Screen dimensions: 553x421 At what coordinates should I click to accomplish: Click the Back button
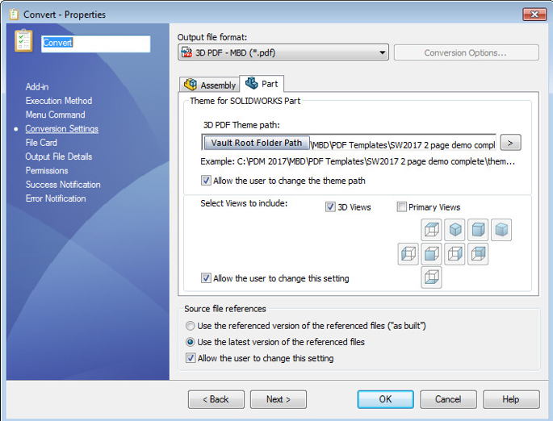216,399
